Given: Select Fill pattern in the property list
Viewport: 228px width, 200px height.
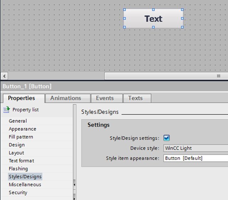Looking at the screenshot, I should pyautogui.click(x=21, y=137).
